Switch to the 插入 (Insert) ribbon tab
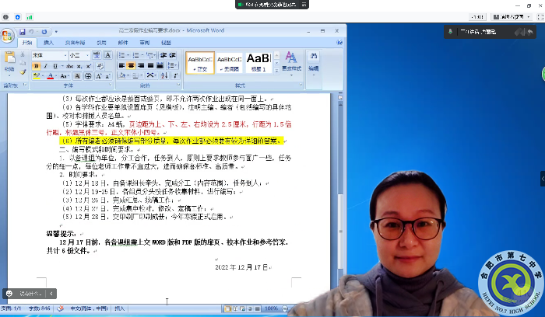 pos(48,43)
